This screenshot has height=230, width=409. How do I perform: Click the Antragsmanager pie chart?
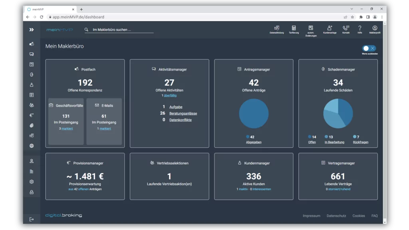click(x=254, y=113)
